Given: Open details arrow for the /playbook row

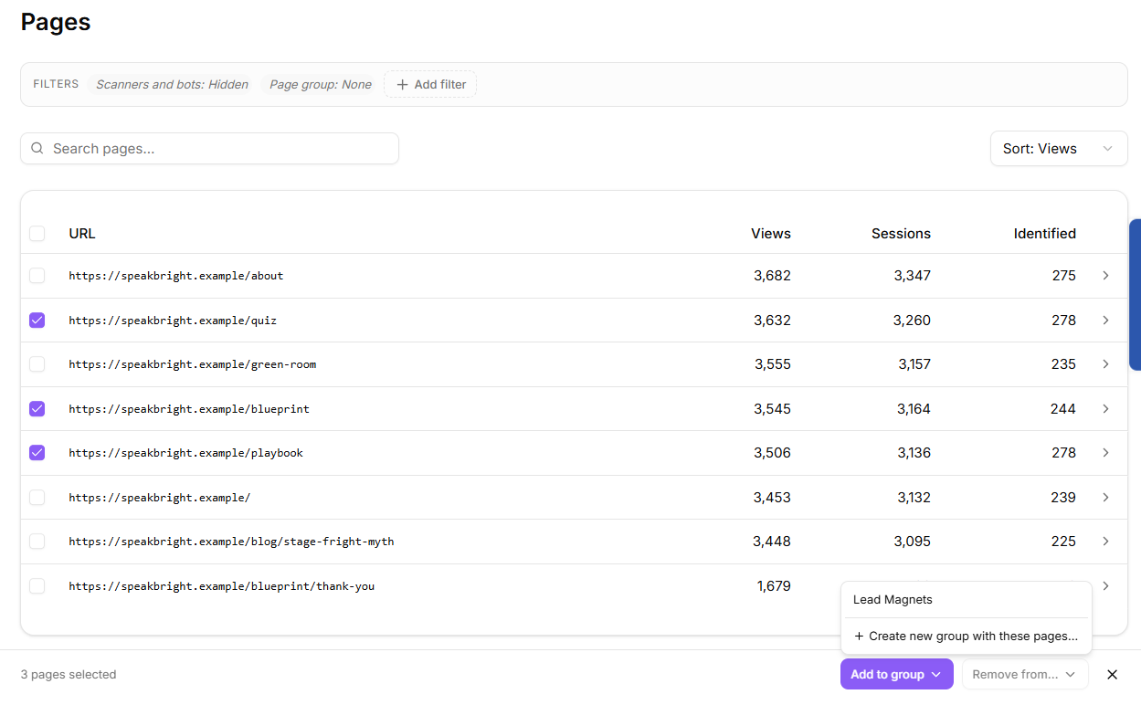Looking at the screenshot, I should (1105, 453).
